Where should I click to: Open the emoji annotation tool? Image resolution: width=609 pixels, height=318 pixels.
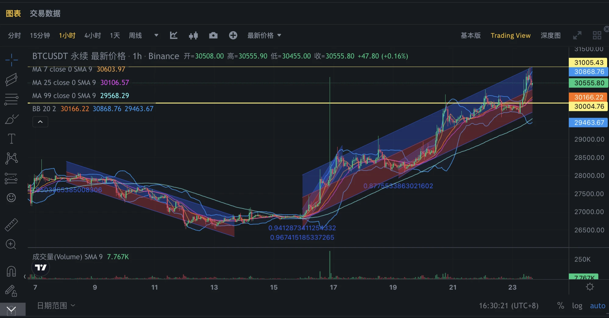11,197
